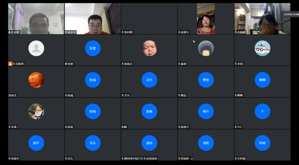Select the blue 陈威 avatar circle

93,80
